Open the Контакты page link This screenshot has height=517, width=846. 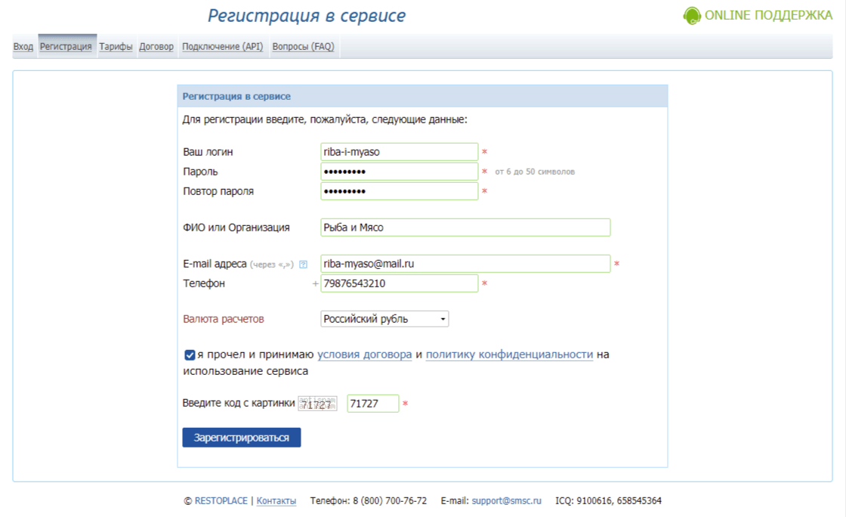point(275,500)
